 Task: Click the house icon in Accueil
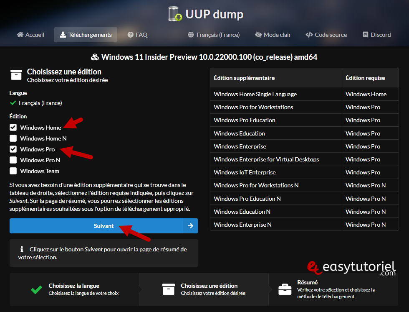[x=20, y=34]
